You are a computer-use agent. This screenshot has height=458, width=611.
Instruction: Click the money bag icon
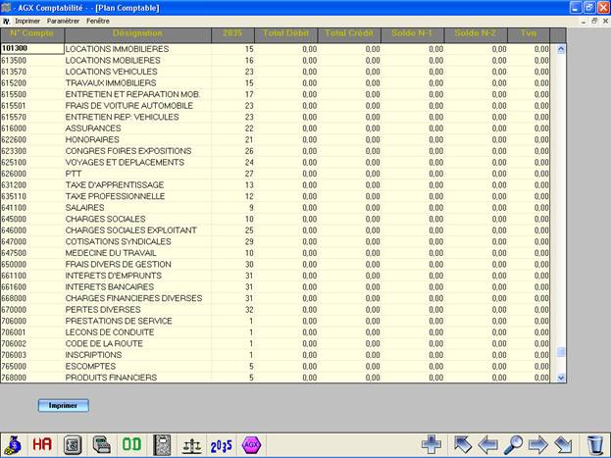[x=13, y=444]
